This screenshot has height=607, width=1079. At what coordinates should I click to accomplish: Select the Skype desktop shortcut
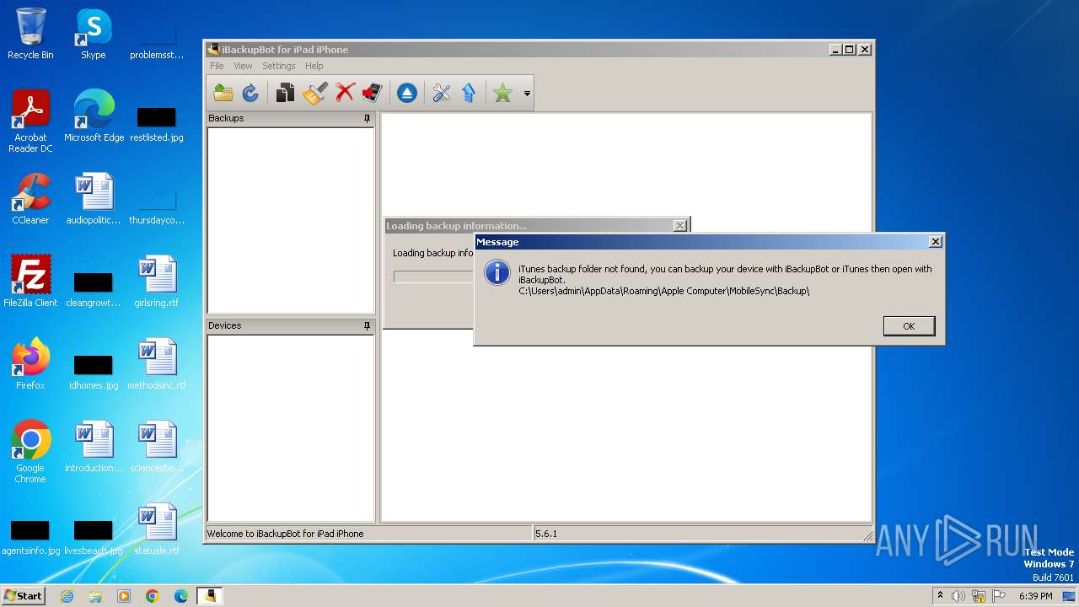(94, 34)
